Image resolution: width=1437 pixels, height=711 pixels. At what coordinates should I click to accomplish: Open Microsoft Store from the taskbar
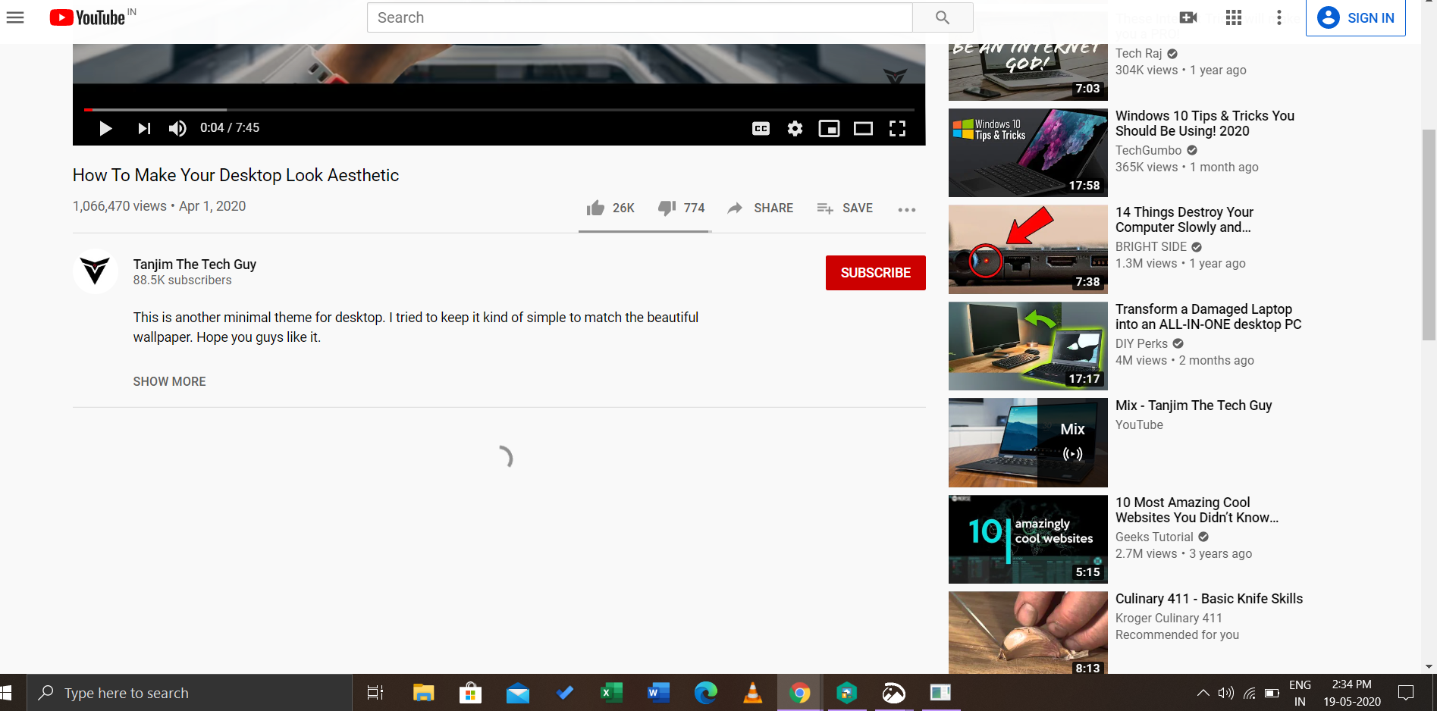[470, 693]
